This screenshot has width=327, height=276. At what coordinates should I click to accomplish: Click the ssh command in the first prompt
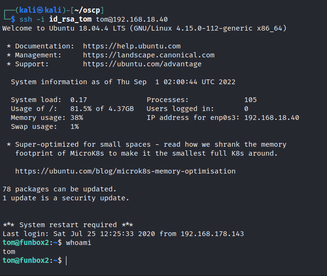coord(24,19)
